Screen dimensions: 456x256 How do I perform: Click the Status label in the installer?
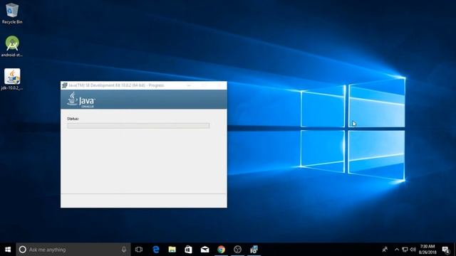pyautogui.click(x=73, y=119)
